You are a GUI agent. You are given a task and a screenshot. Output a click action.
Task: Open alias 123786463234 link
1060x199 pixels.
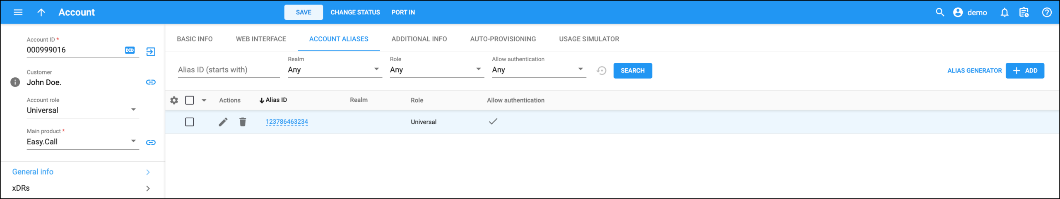point(287,122)
